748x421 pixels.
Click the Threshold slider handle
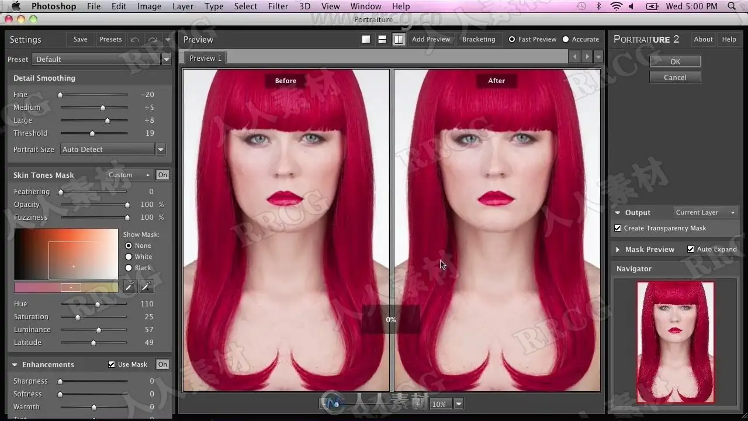coord(92,133)
